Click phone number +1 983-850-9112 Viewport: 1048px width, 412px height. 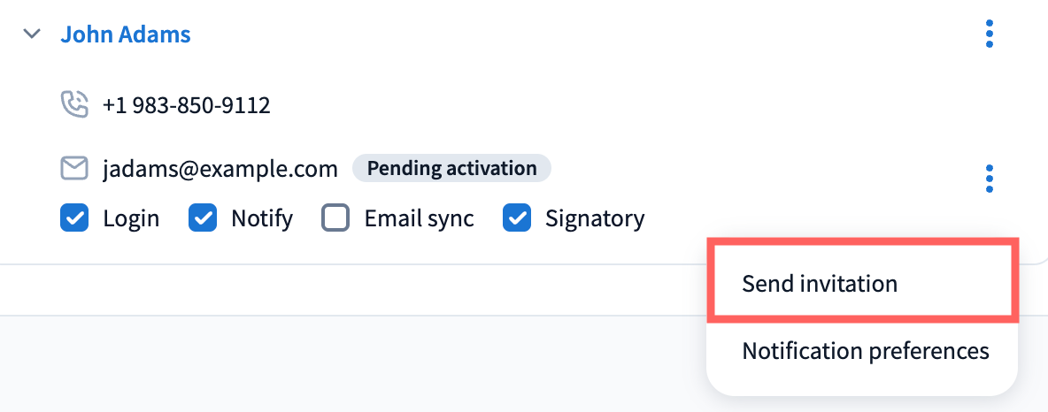(186, 106)
